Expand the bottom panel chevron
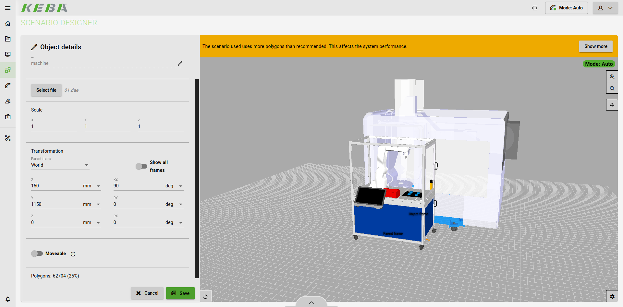This screenshot has height=307, width=623. pos(311,302)
